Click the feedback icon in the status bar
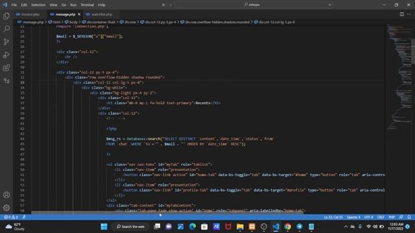This screenshot has width=415, height=233. [x=401, y=217]
